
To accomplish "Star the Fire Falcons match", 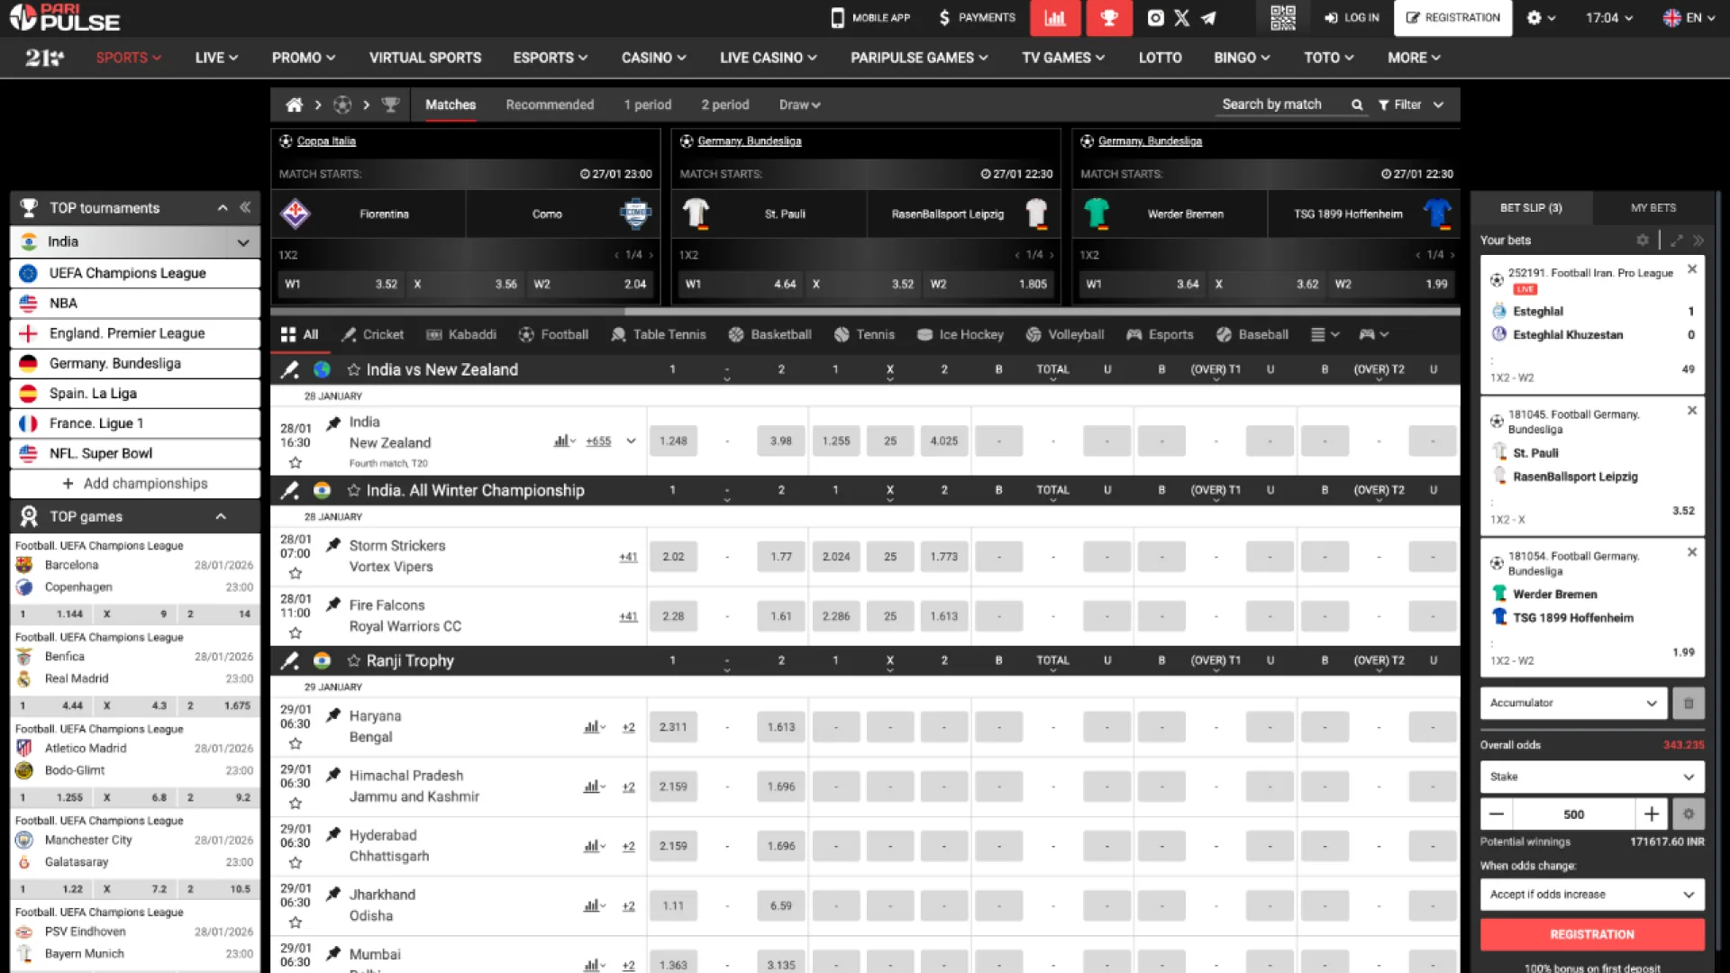I will [295, 632].
